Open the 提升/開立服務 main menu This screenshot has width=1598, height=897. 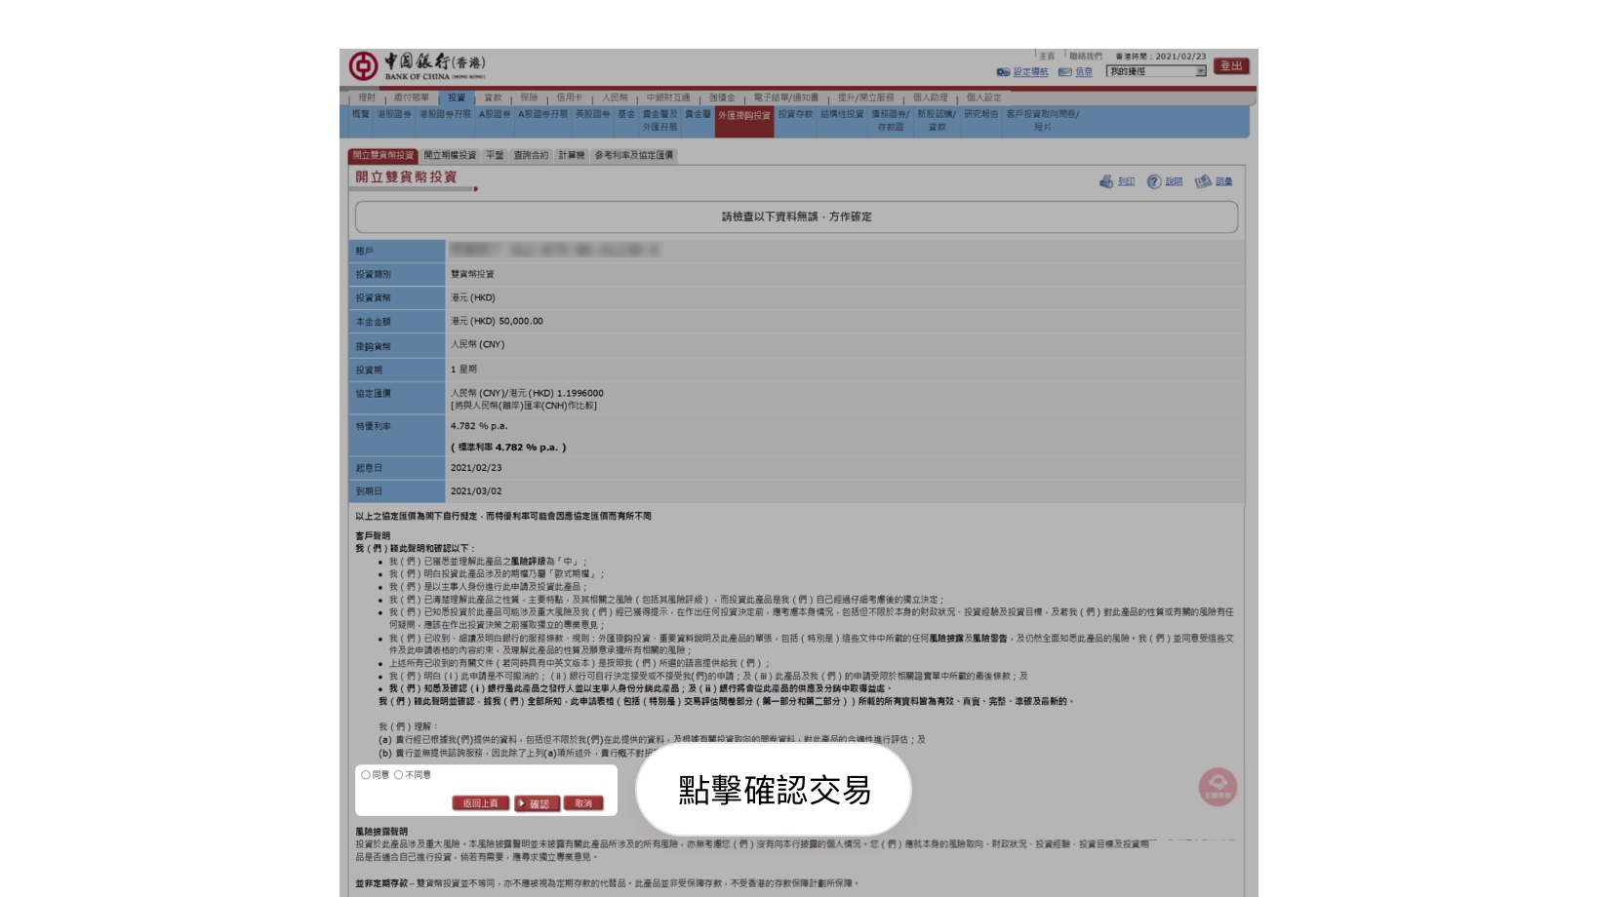pos(865,97)
